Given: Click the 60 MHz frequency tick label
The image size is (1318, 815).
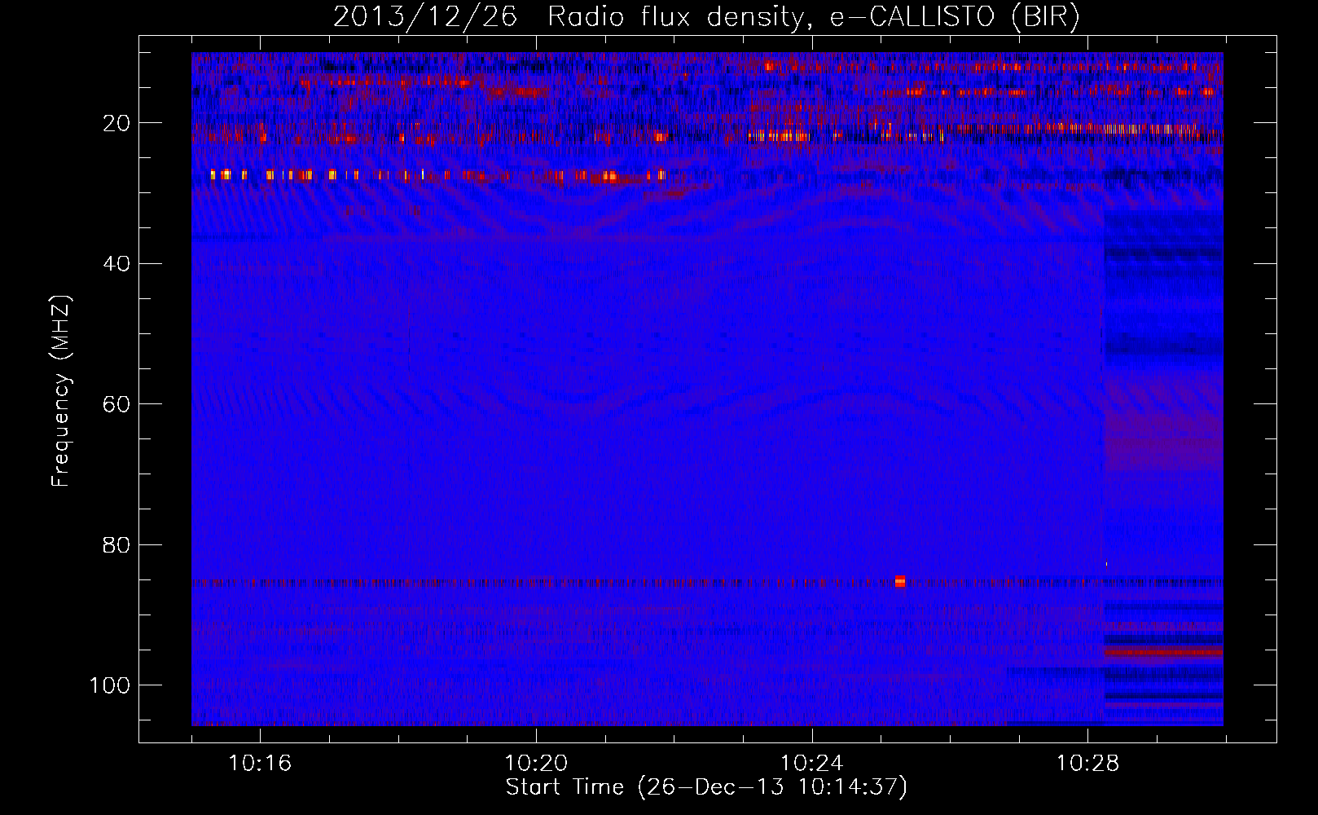Looking at the screenshot, I should click(116, 404).
